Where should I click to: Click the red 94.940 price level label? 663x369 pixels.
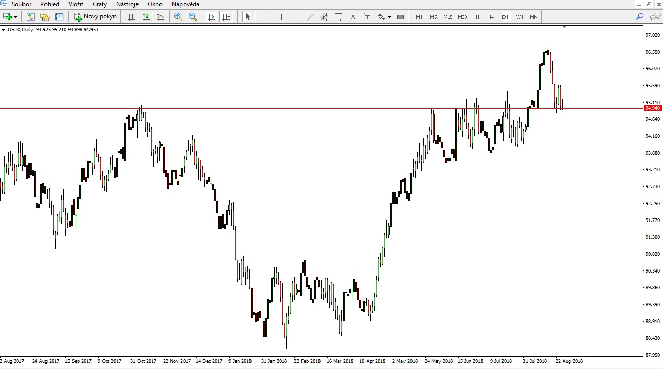click(653, 108)
